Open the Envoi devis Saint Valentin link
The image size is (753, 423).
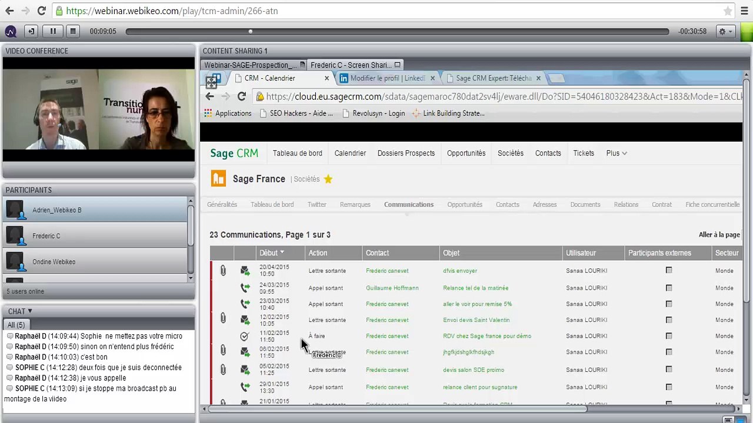(476, 320)
